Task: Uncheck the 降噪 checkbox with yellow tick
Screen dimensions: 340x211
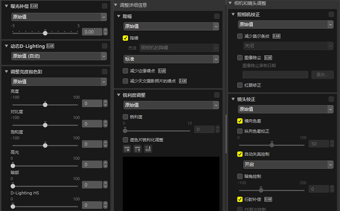Action: coord(125,38)
